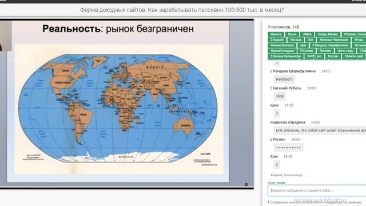Select participant tag 'Ольга'
This screenshot has height=206, width=366.
pyautogui.click(x=292, y=34)
